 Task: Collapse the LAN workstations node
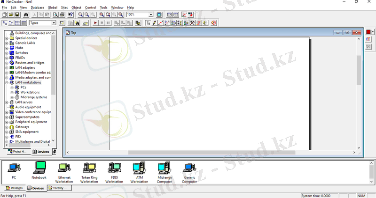[x=7, y=83]
